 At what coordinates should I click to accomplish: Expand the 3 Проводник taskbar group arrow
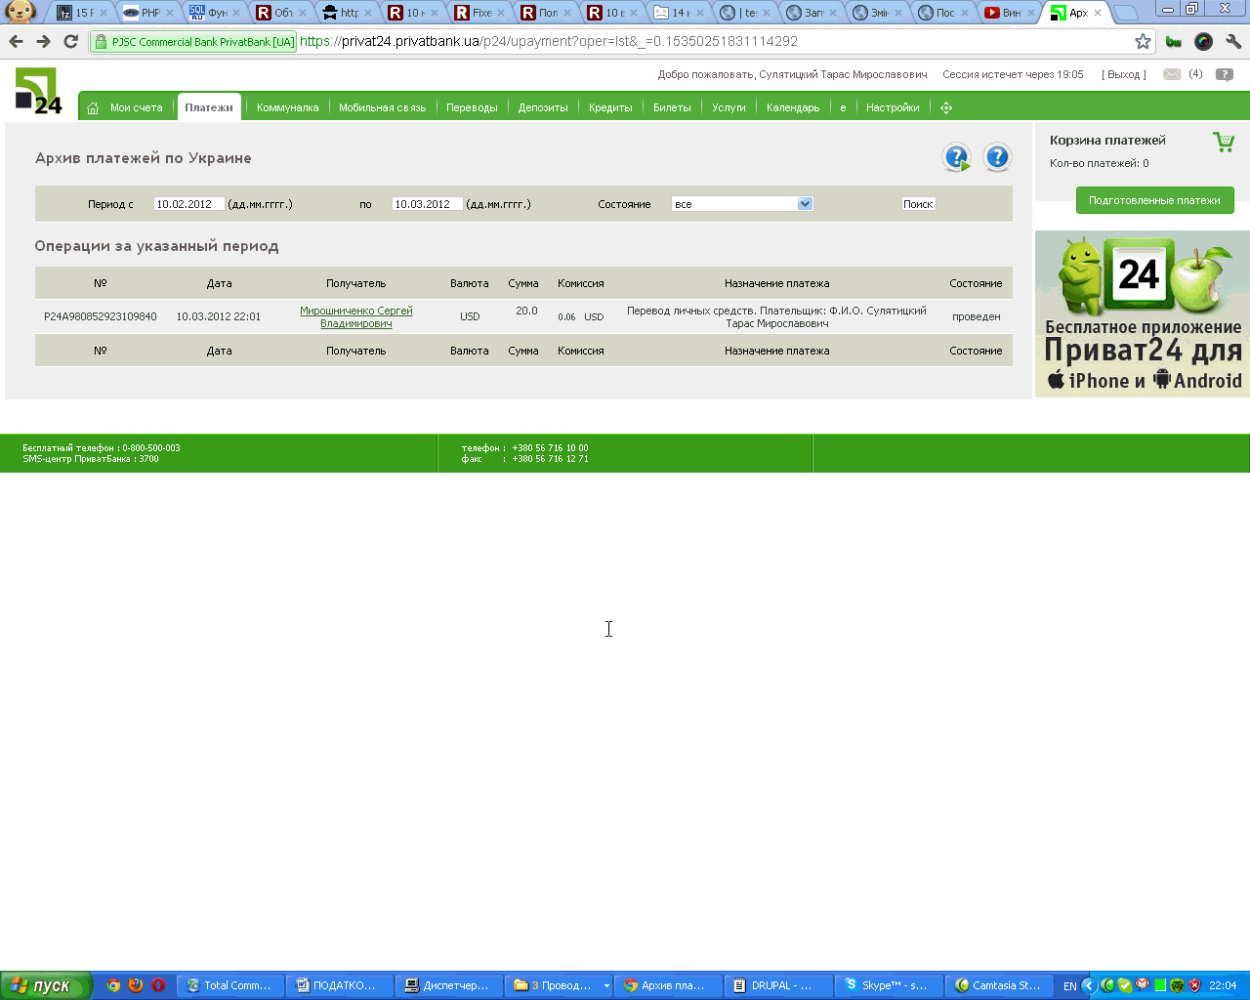click(606, 985)
